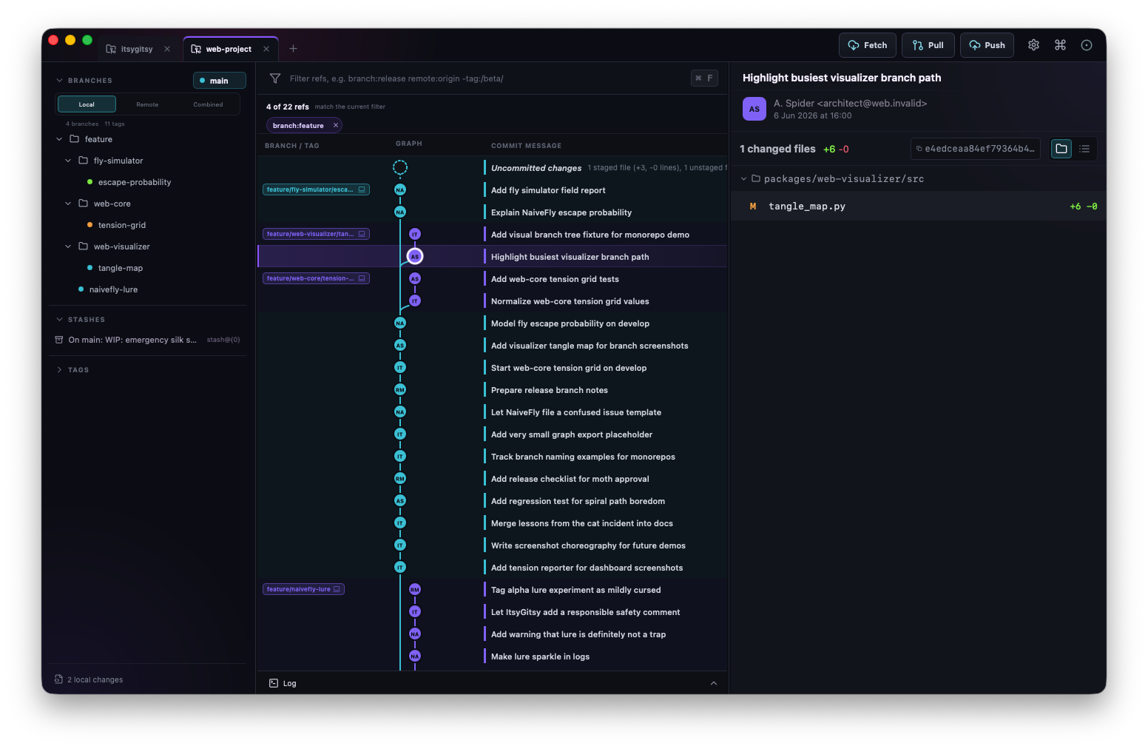Click the RM node of 'Add release checklist' commit
Screen dimensions: 1148x749
click(400, 479)
